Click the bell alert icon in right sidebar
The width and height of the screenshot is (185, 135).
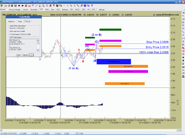183,76
